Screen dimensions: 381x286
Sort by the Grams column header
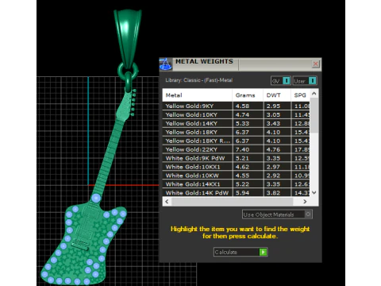[x=248, y=95]
